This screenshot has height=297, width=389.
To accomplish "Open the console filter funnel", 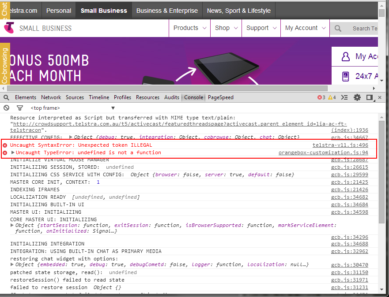I will [19, 108].
